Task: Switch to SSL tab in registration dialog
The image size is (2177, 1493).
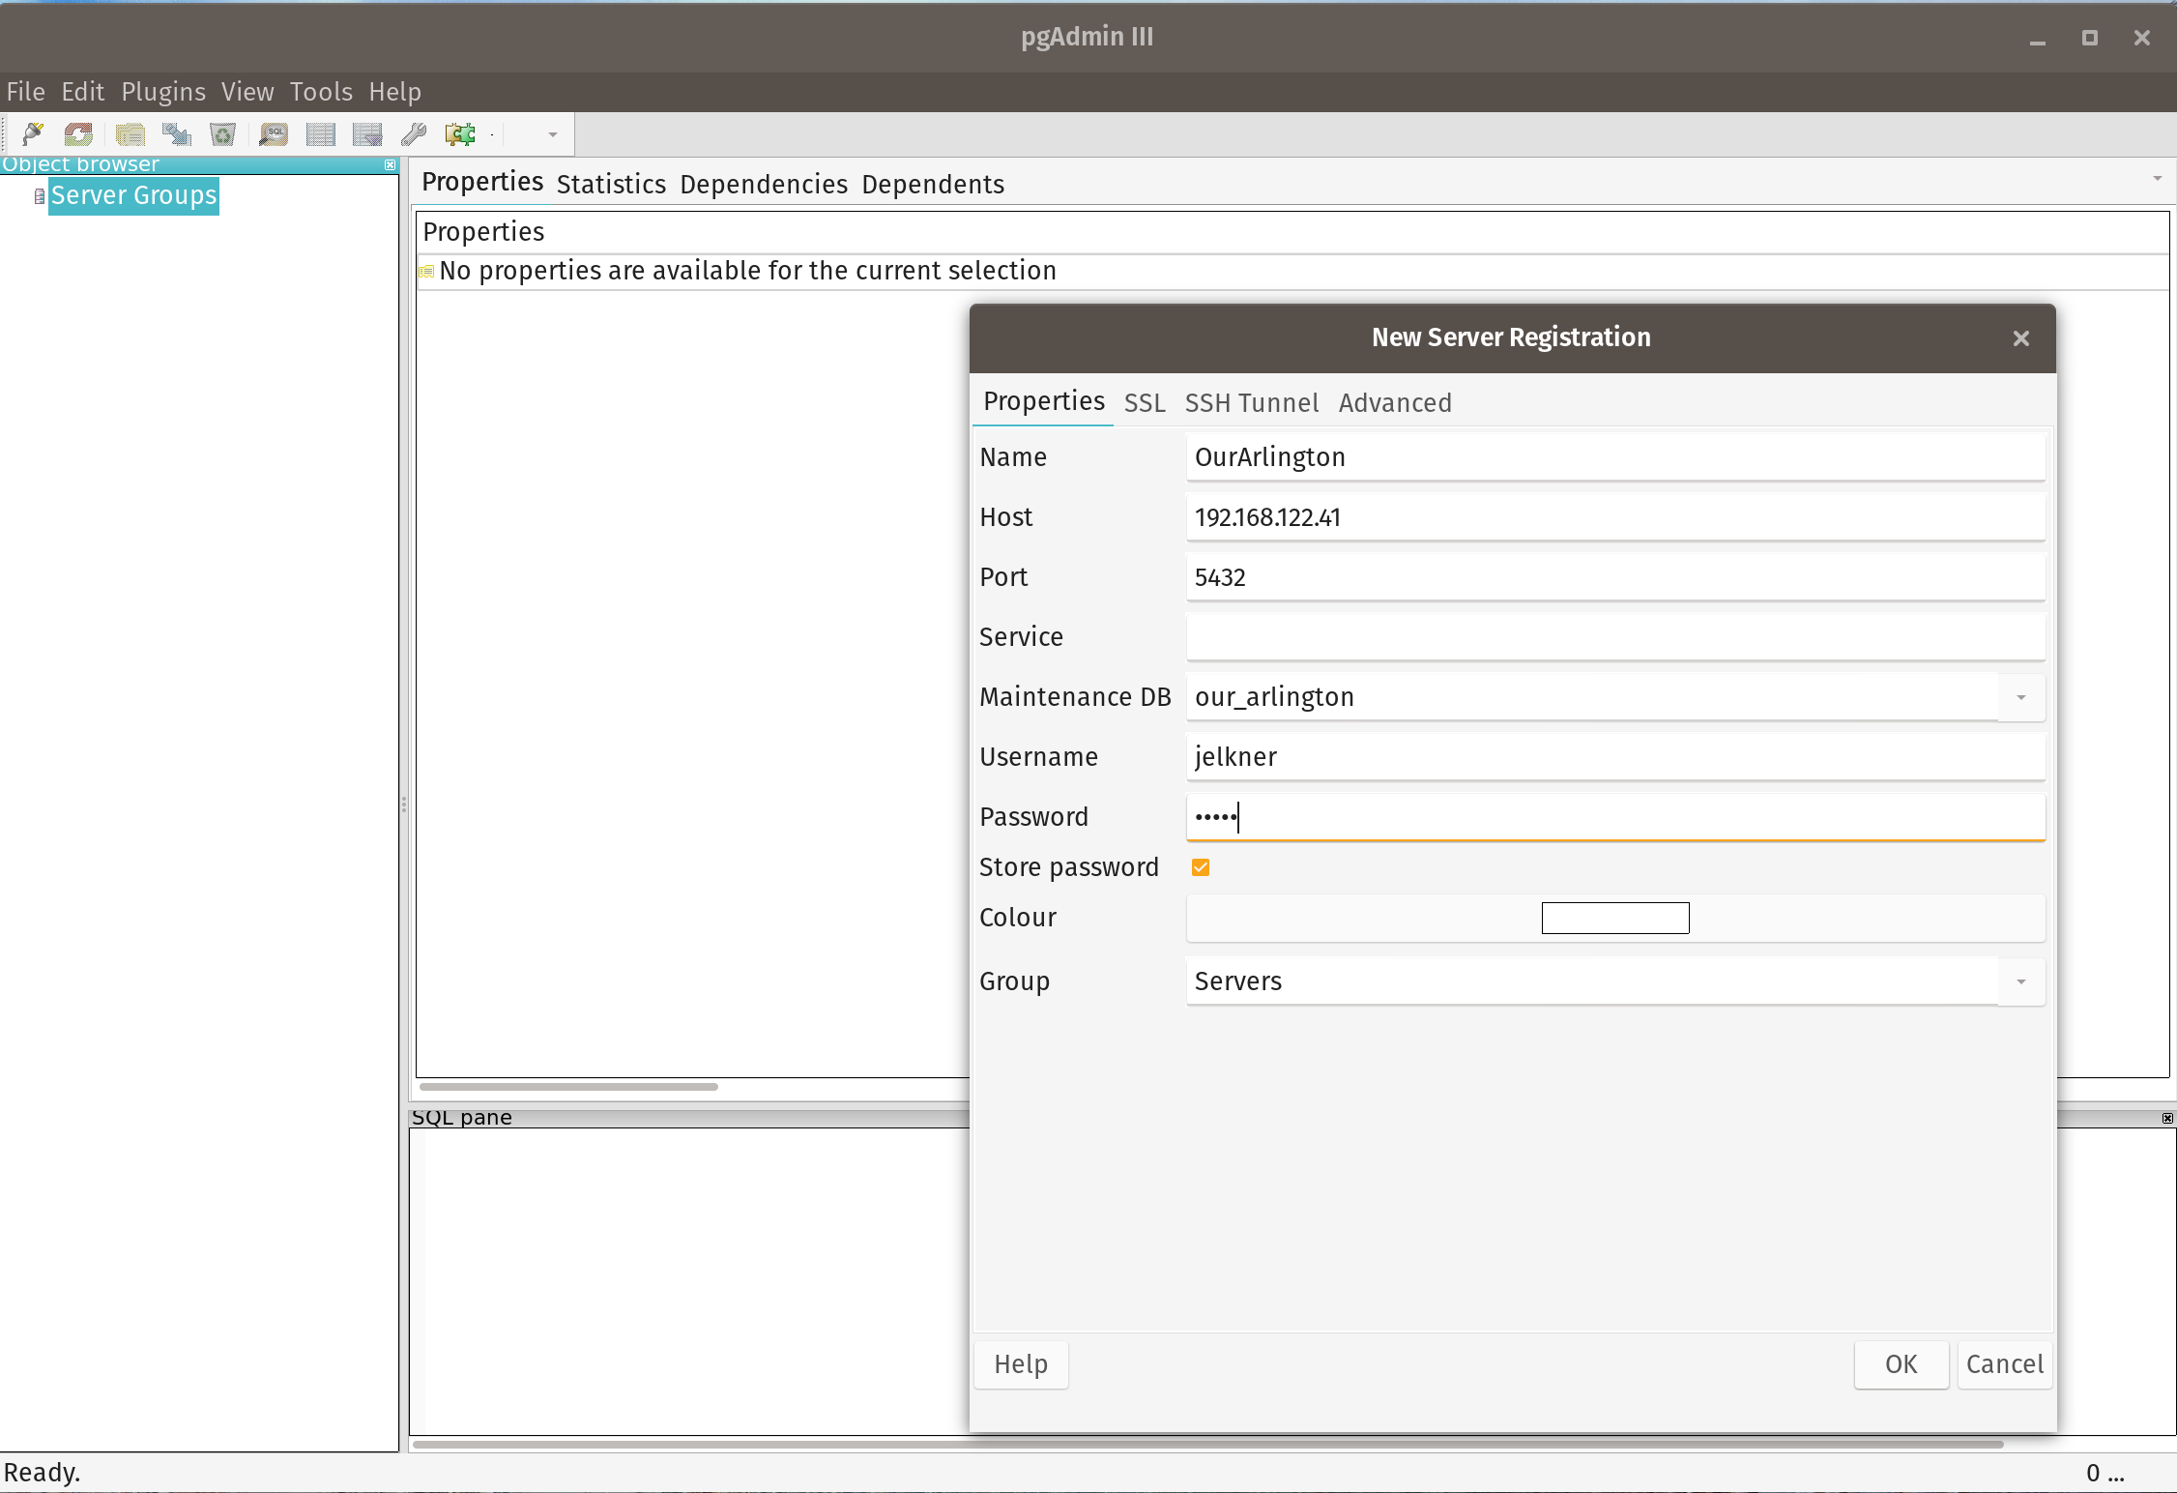Action: click(1145, 402)
